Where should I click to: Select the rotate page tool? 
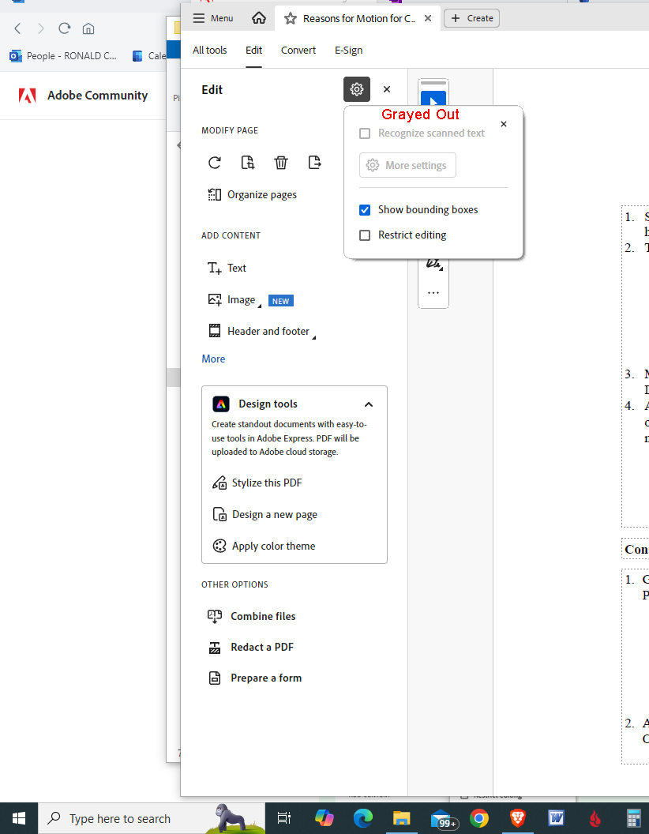[214, 163]
